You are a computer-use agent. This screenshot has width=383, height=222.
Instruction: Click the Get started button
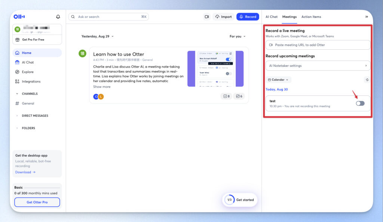(240, 200)
